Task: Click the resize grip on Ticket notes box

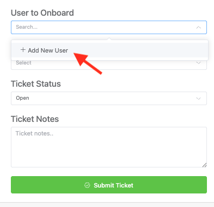Action: pyautogui.click(x=204, y=165)
